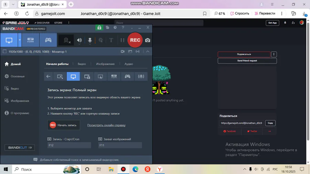The image size is (310, 174).
Task: Click the back arrow in mode selector row
Action: tap(48, 76)
